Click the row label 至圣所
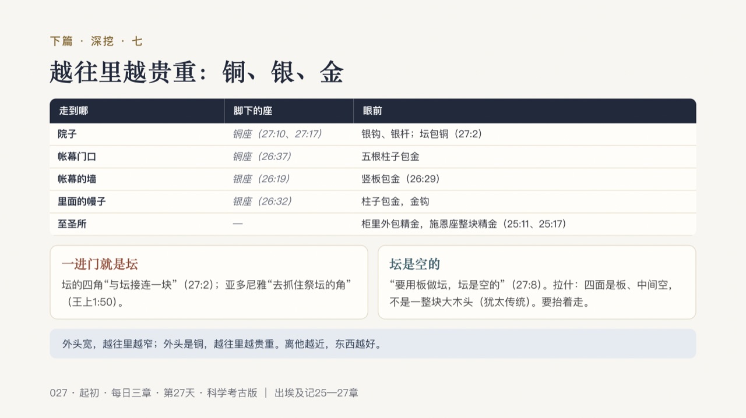The width and height of the screenshot is (746, 418). tap(72, 224)
